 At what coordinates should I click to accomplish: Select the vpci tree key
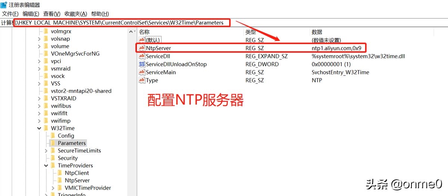coord(56,61)
